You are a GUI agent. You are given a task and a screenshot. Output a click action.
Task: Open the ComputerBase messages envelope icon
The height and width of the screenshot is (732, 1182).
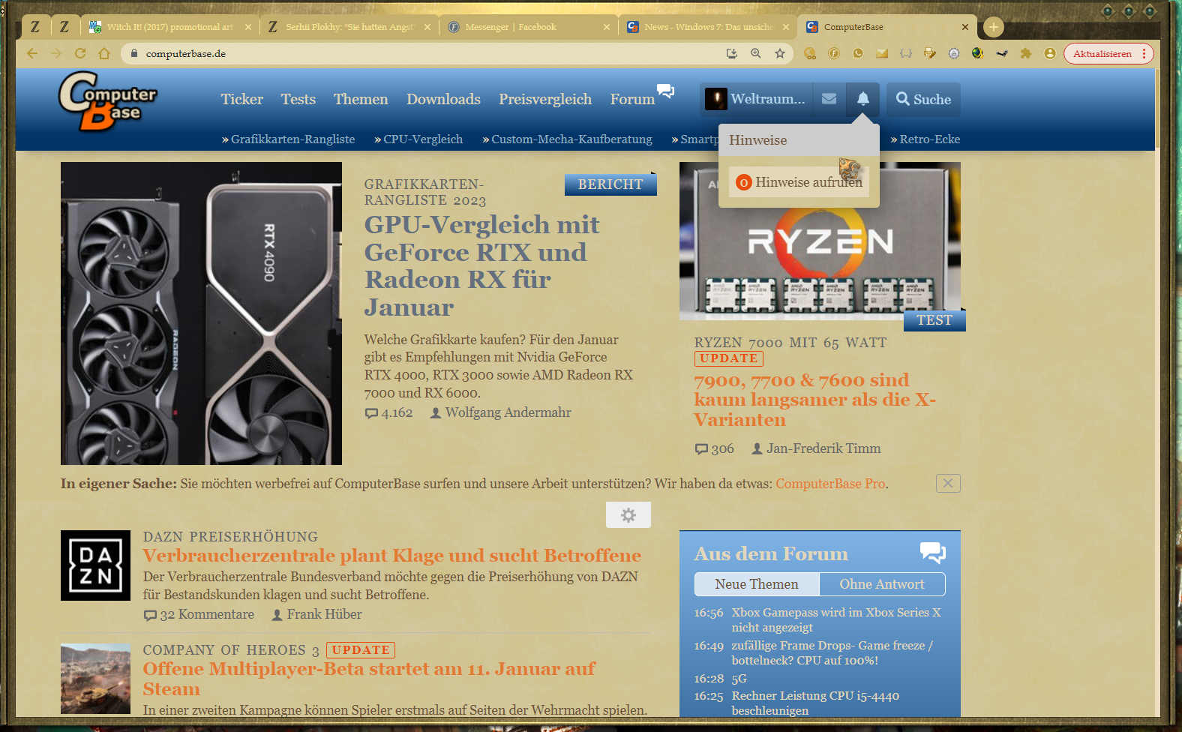point(829,99)
